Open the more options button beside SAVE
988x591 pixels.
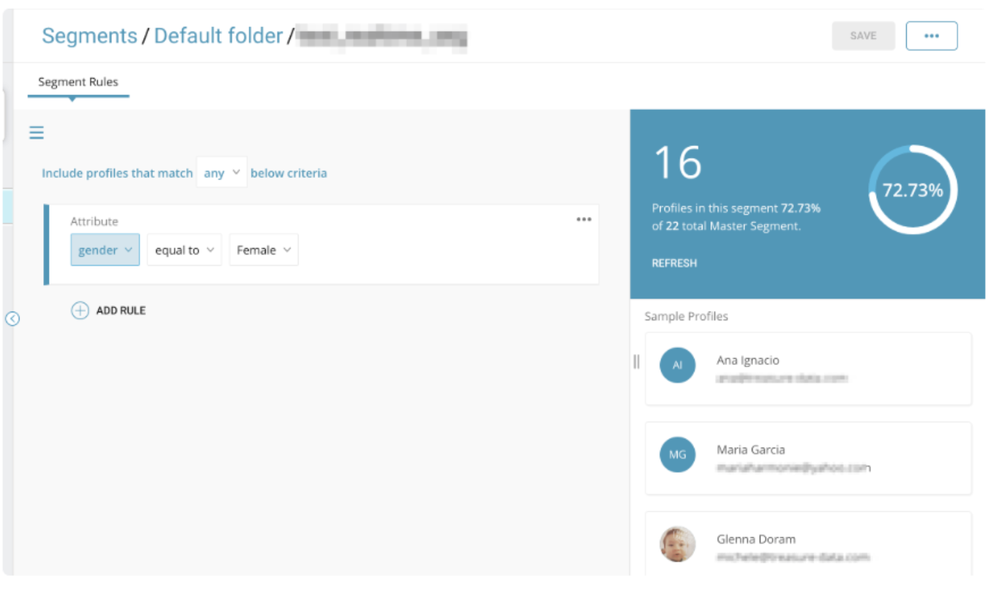931,35
